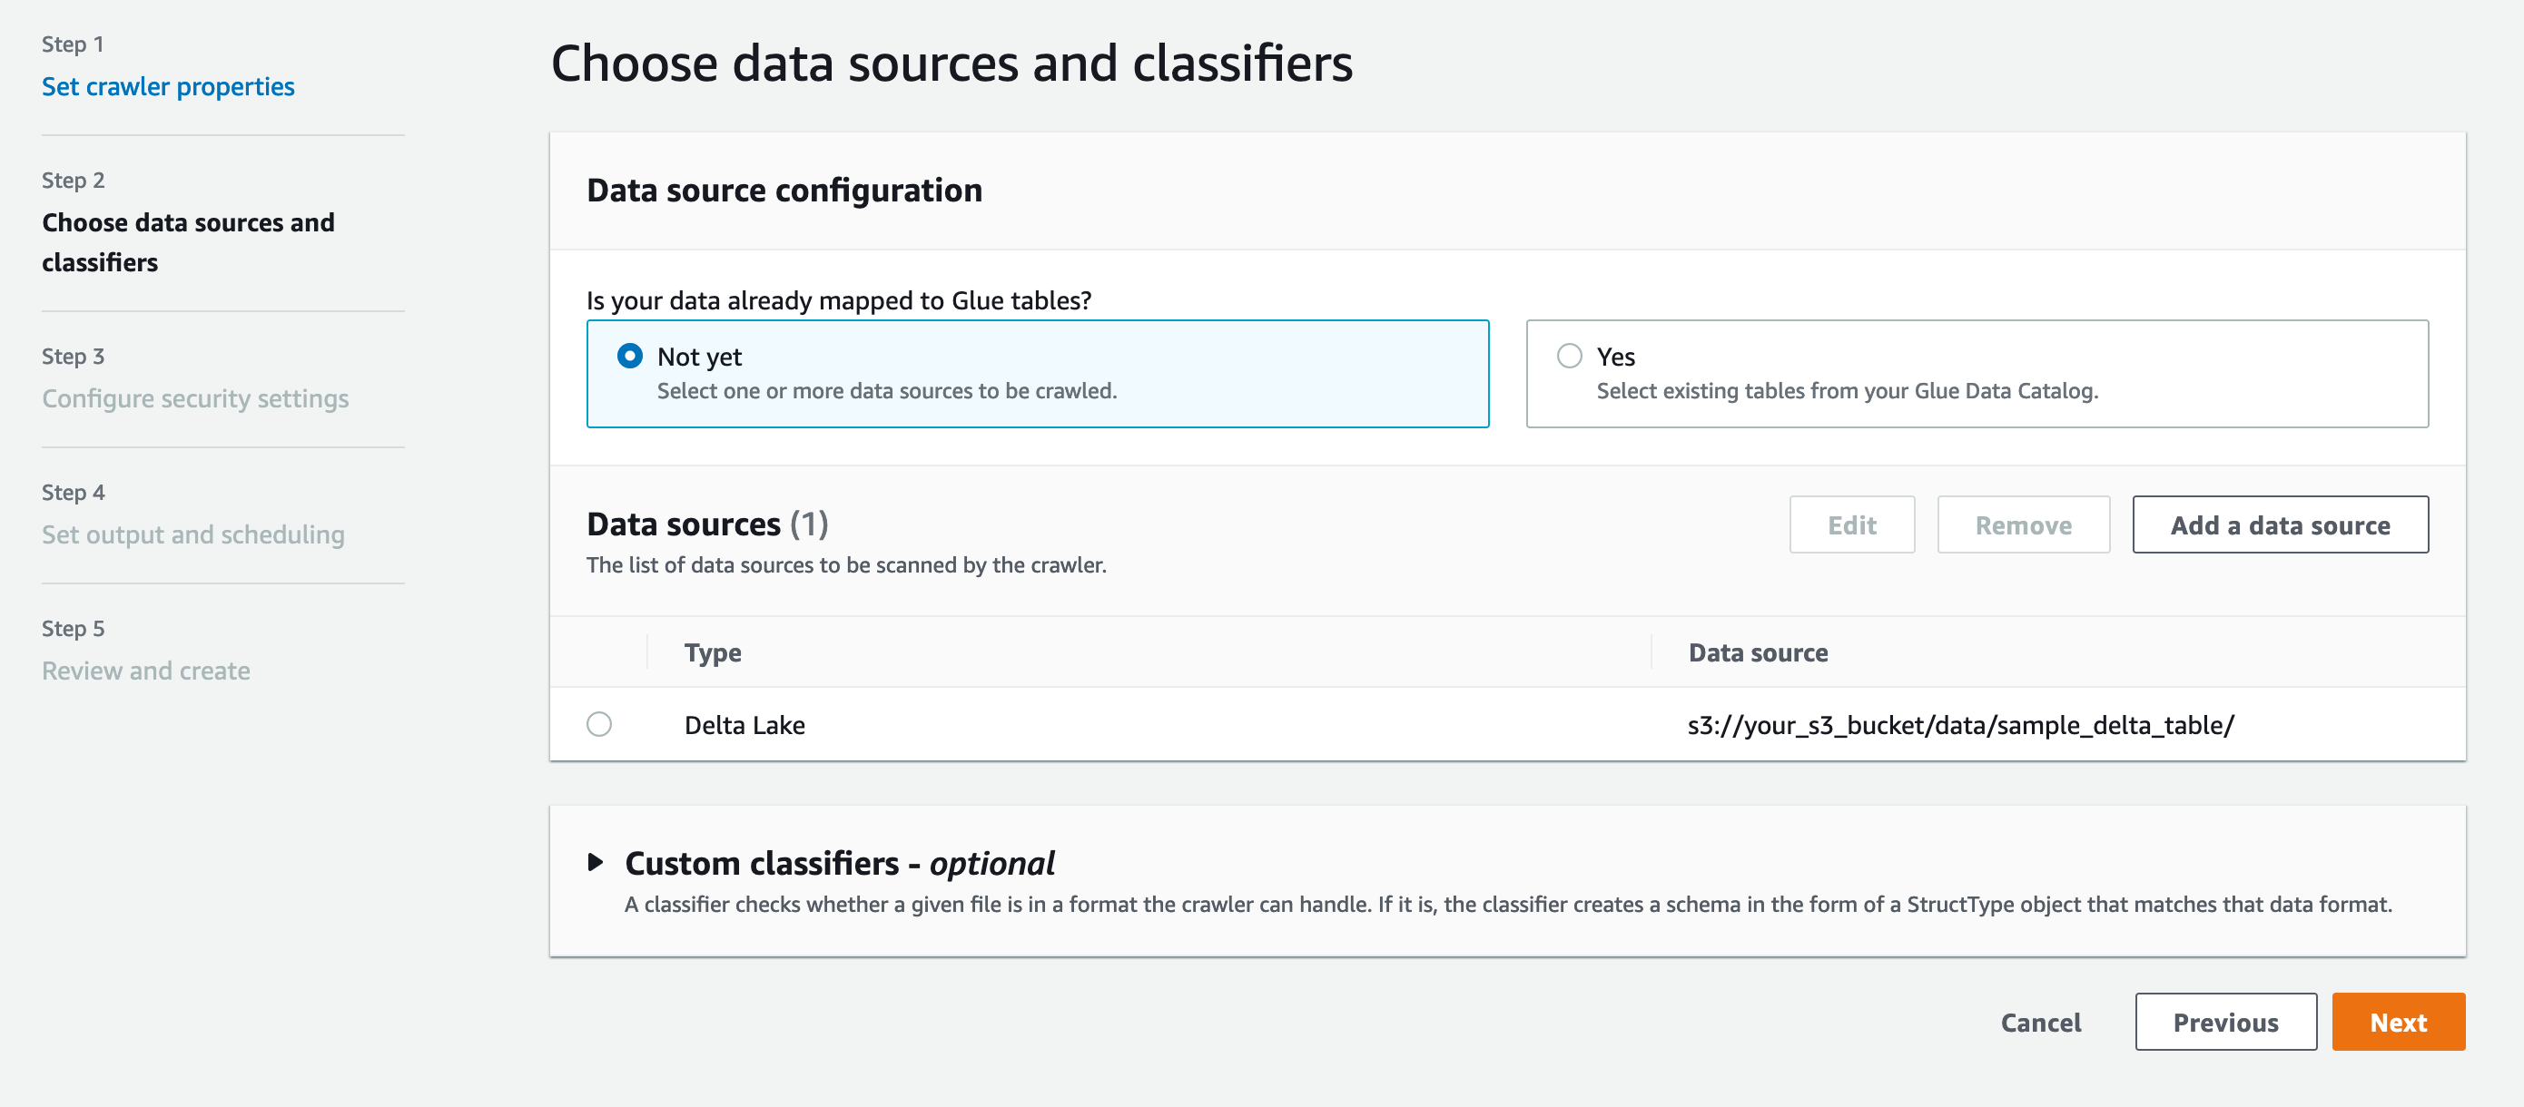This screenshot has width=2524, height=1107.
Task: Open Set output and scheduling step
Action: point(193,534)
